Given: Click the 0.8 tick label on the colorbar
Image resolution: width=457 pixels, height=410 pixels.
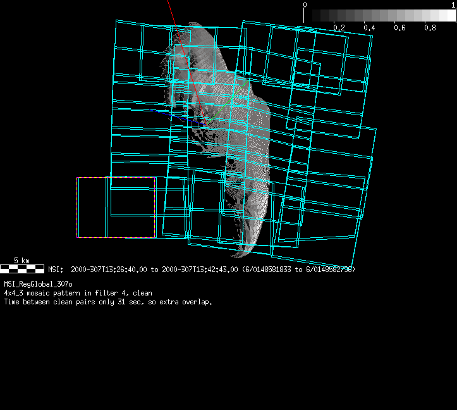Looking at the screenshot, I should (430, 28).
